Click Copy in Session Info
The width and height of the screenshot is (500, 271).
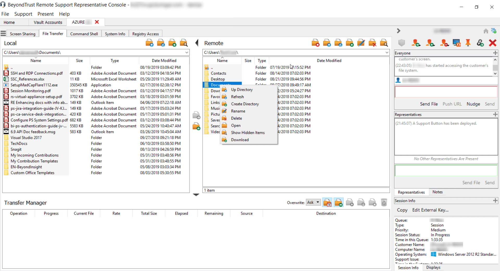[x=402, y=210]
